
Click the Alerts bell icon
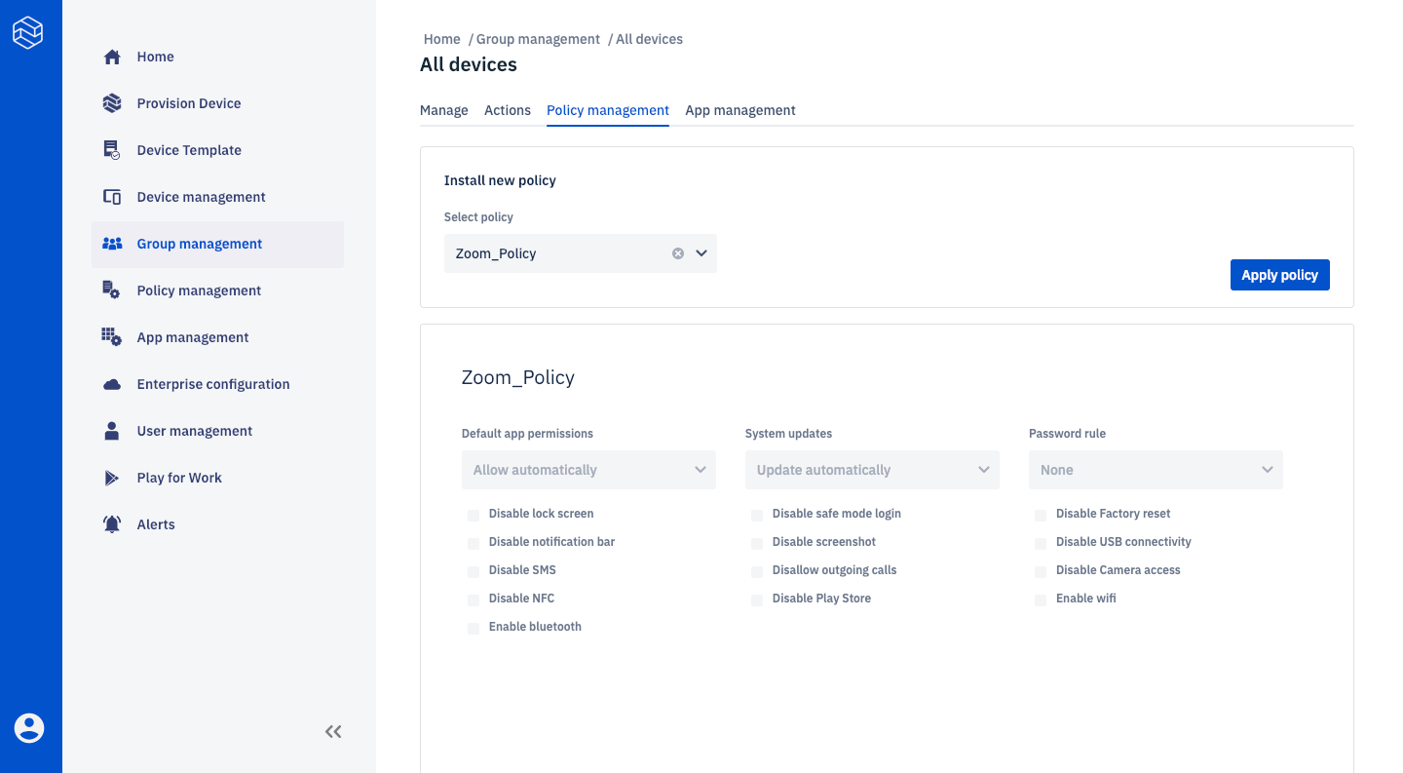click(x=112, y=524)
